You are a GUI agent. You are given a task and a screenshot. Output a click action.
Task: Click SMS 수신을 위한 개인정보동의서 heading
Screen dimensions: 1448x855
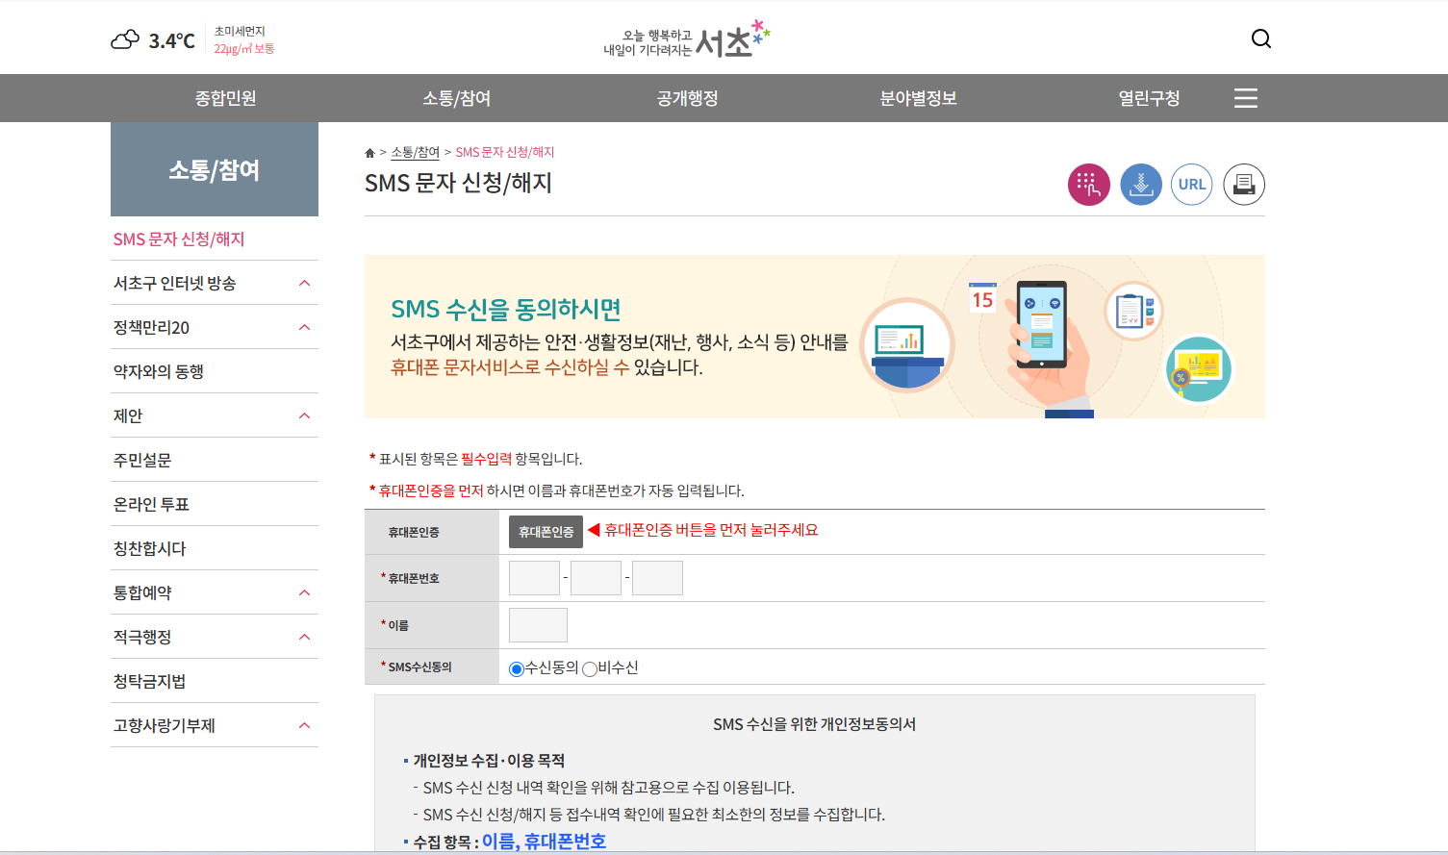[814, 724]
